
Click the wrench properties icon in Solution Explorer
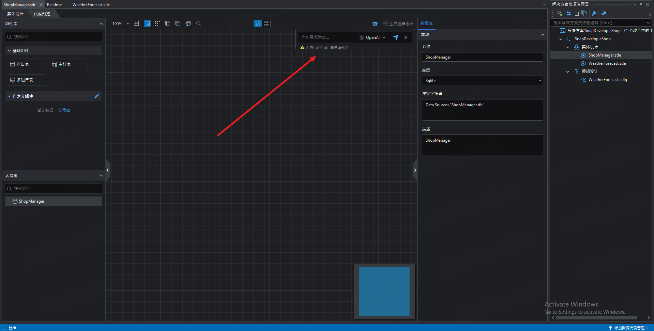tap(594, 13)
